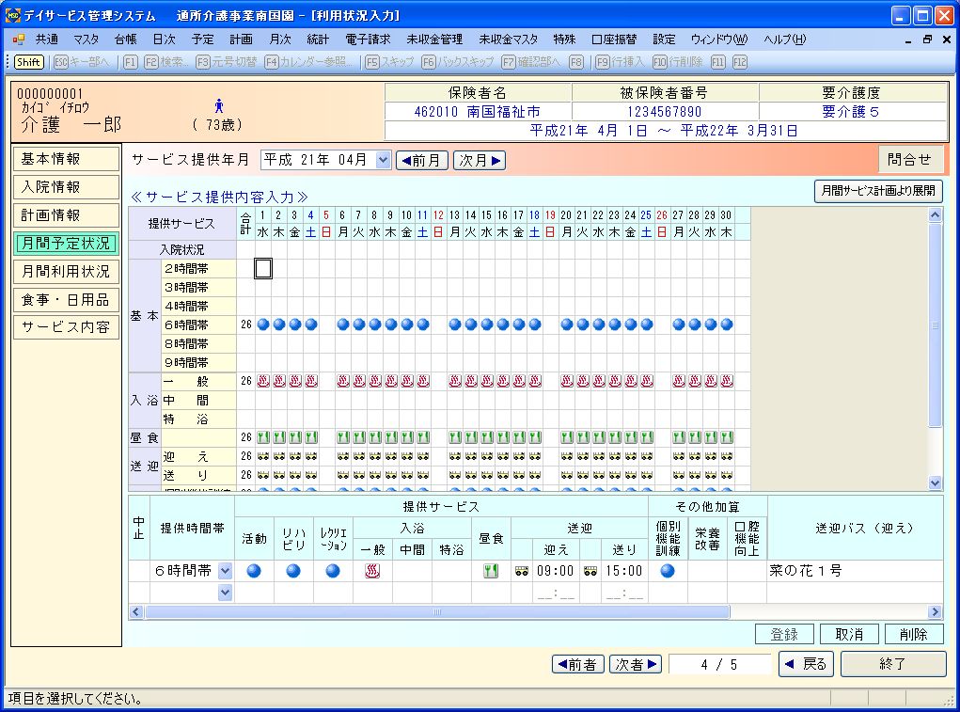Open the 電子請求 menu
This screenshot has height=712, width=960.
368,40
